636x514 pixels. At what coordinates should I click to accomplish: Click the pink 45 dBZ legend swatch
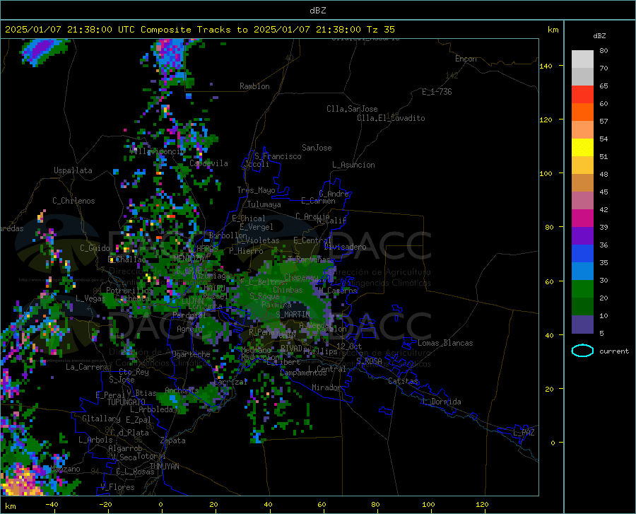582,200
